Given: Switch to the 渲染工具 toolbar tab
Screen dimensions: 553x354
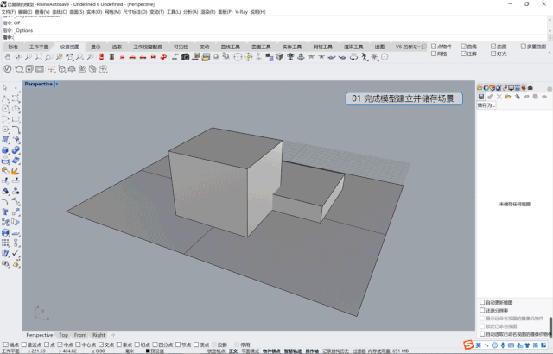Looking at the screenshot, I should pyautogui.click(x=353, y=47).
